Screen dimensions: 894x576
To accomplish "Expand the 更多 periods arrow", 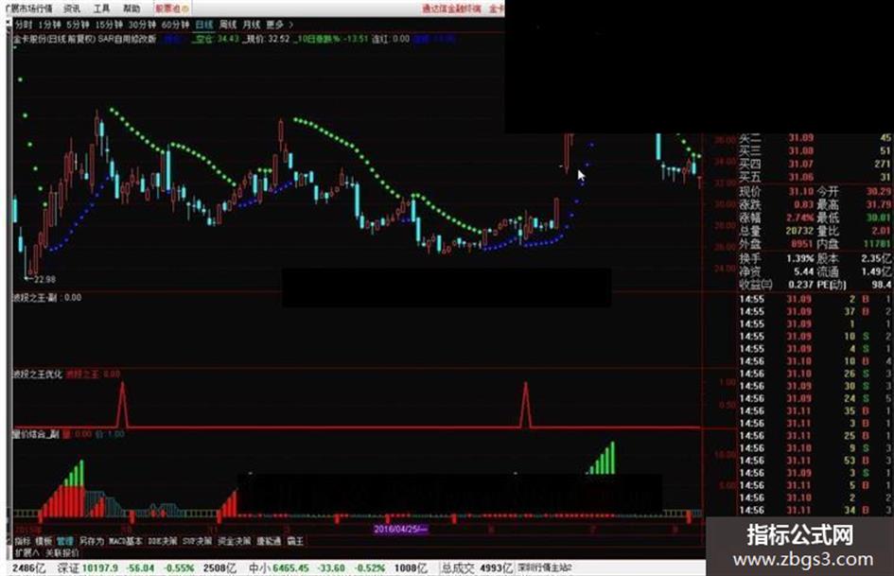I will tap(279, 25).
